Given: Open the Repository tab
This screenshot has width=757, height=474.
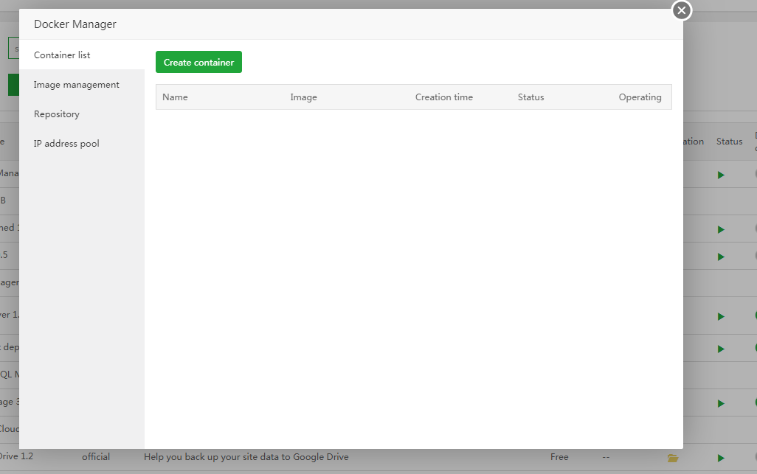Looking at the screenshot, I should [82, 114].
